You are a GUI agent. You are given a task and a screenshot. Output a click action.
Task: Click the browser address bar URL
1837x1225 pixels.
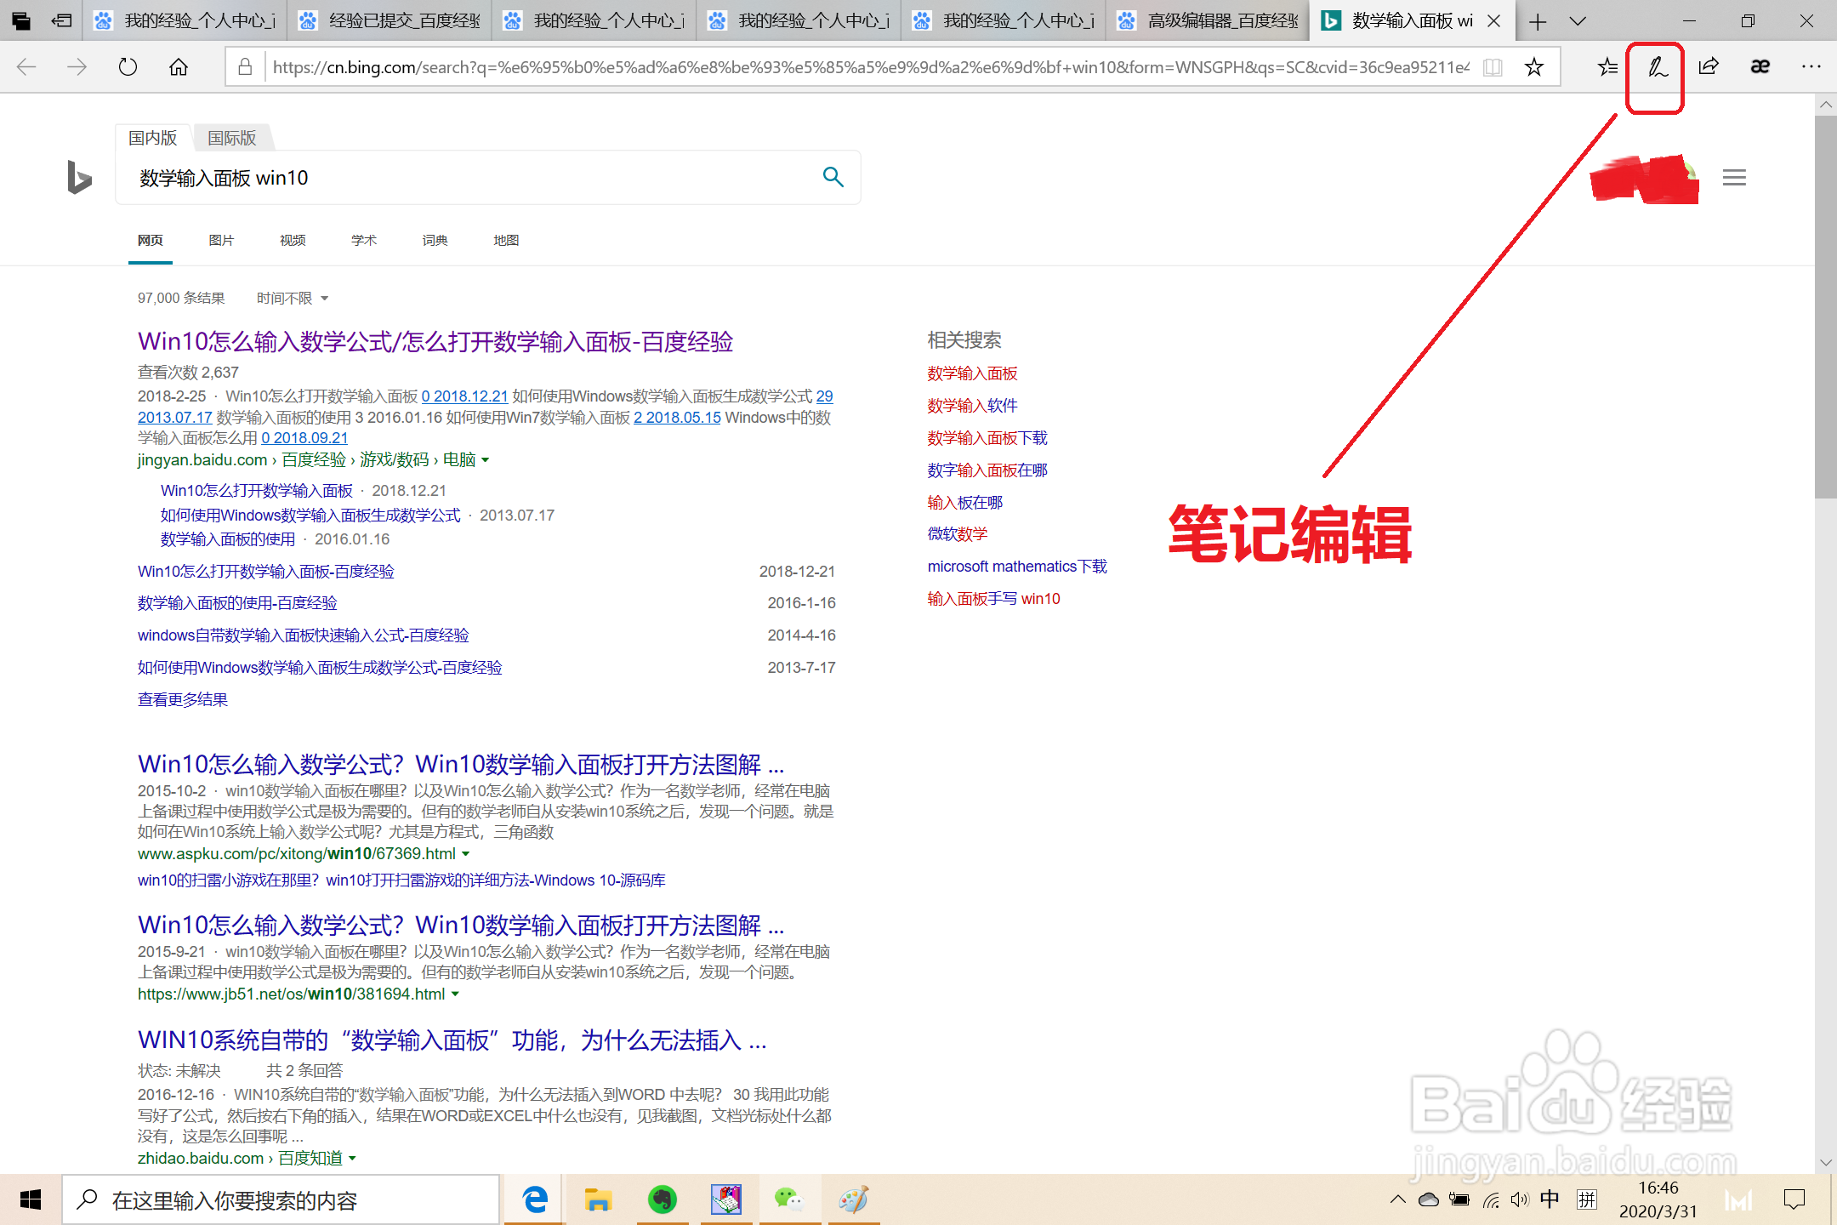pyautogui.click(x=871, y=67)
